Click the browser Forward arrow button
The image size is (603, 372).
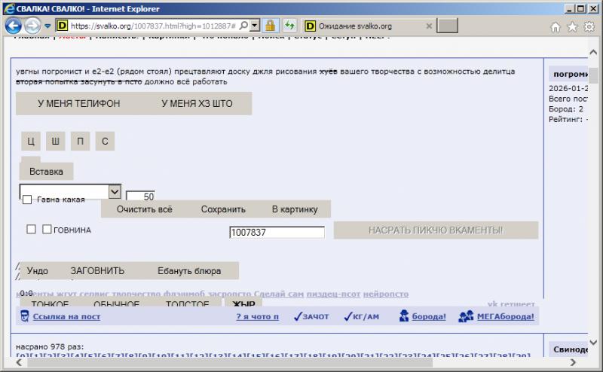pyautogui.click(x=34, y=26)
